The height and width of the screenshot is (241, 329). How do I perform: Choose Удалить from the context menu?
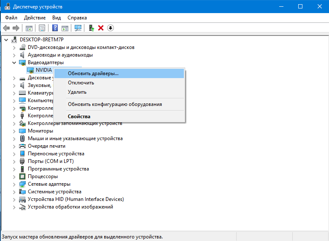(x=77, y=92)
